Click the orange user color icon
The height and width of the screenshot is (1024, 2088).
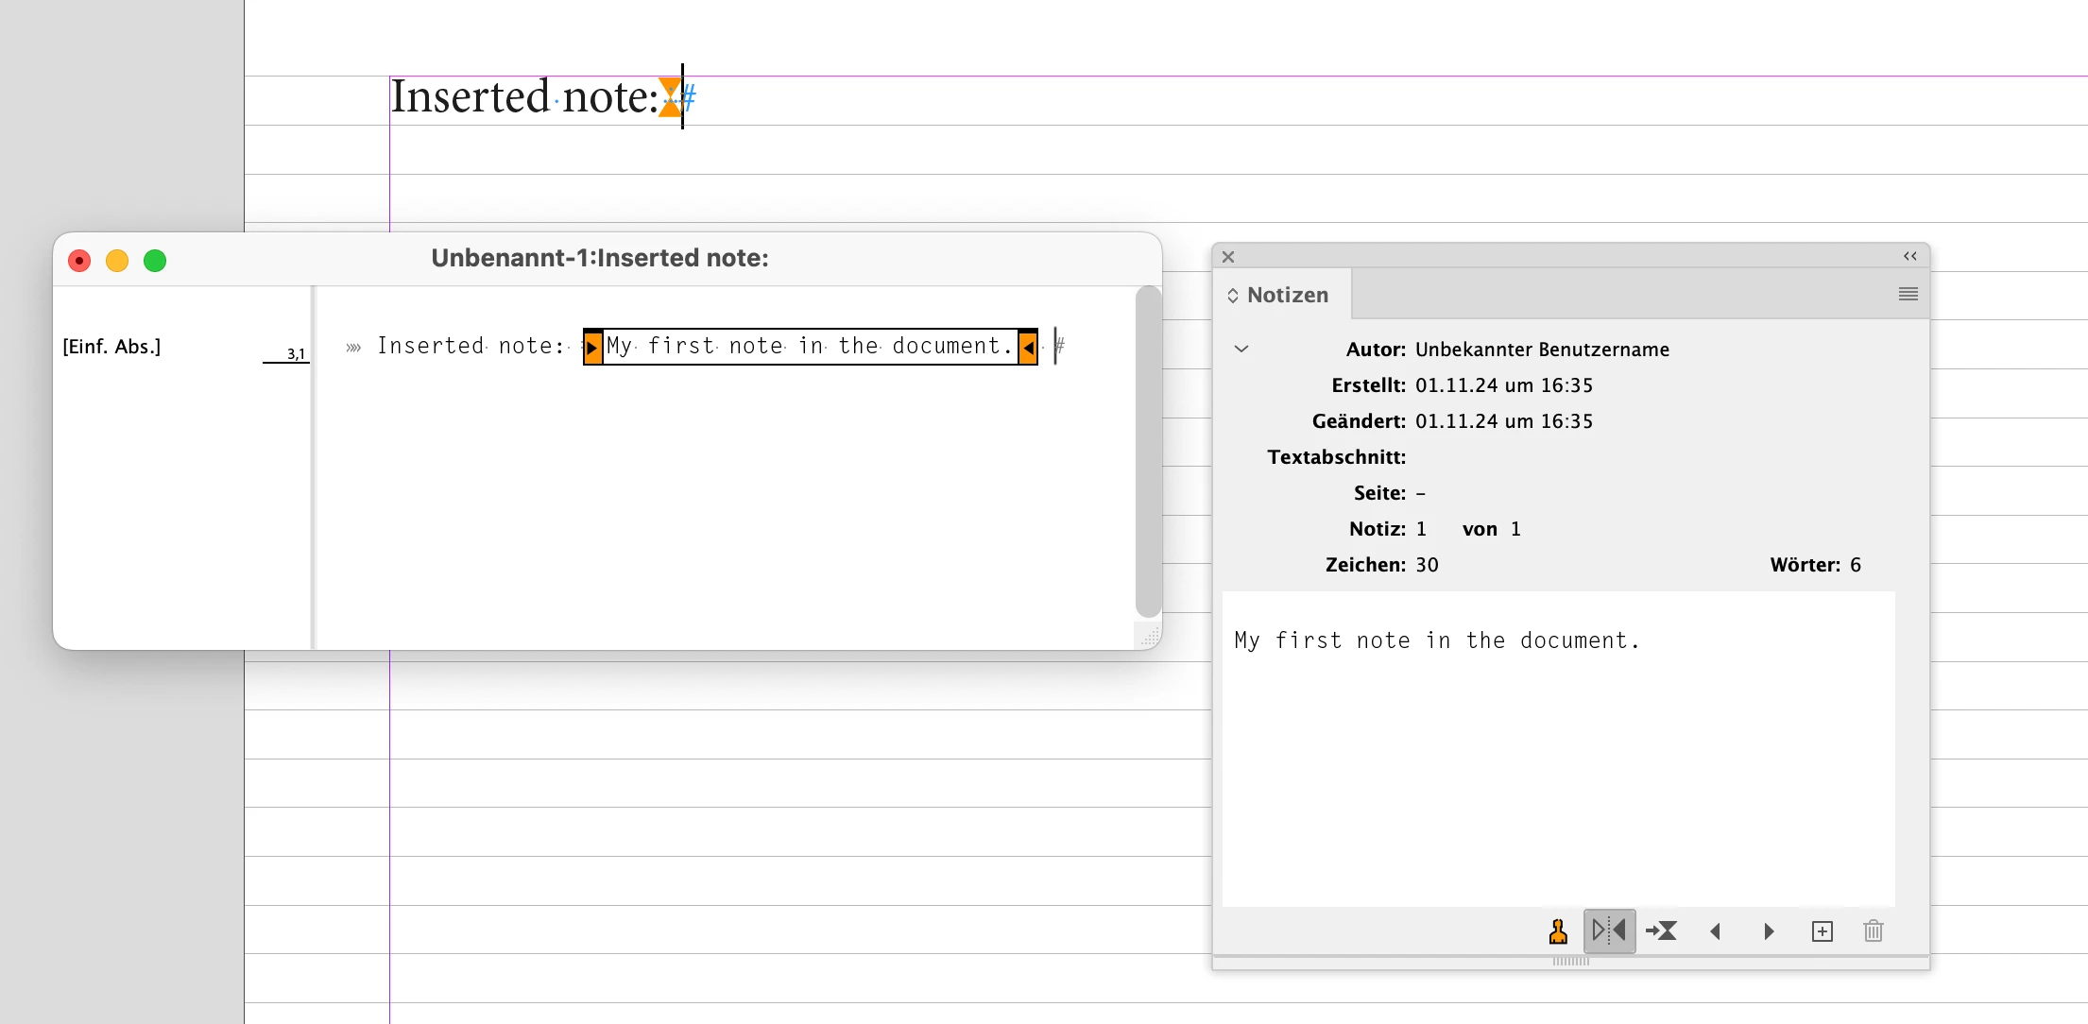1558,931
